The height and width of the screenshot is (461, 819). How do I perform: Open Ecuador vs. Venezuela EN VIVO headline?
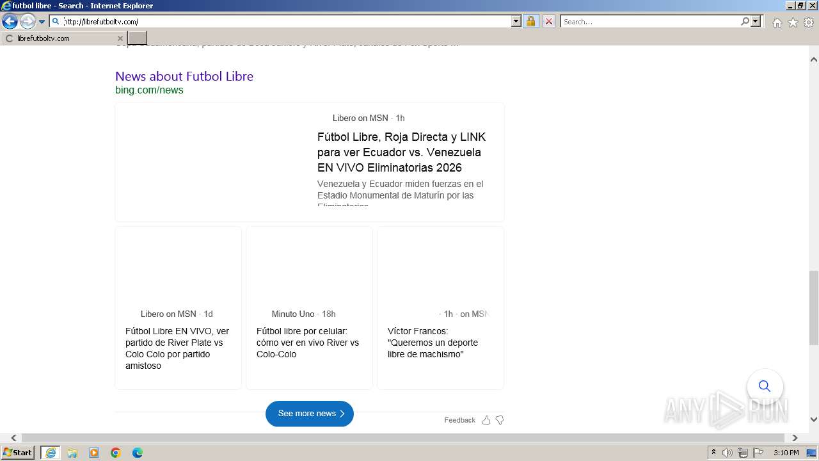click(x=402, y=152)
